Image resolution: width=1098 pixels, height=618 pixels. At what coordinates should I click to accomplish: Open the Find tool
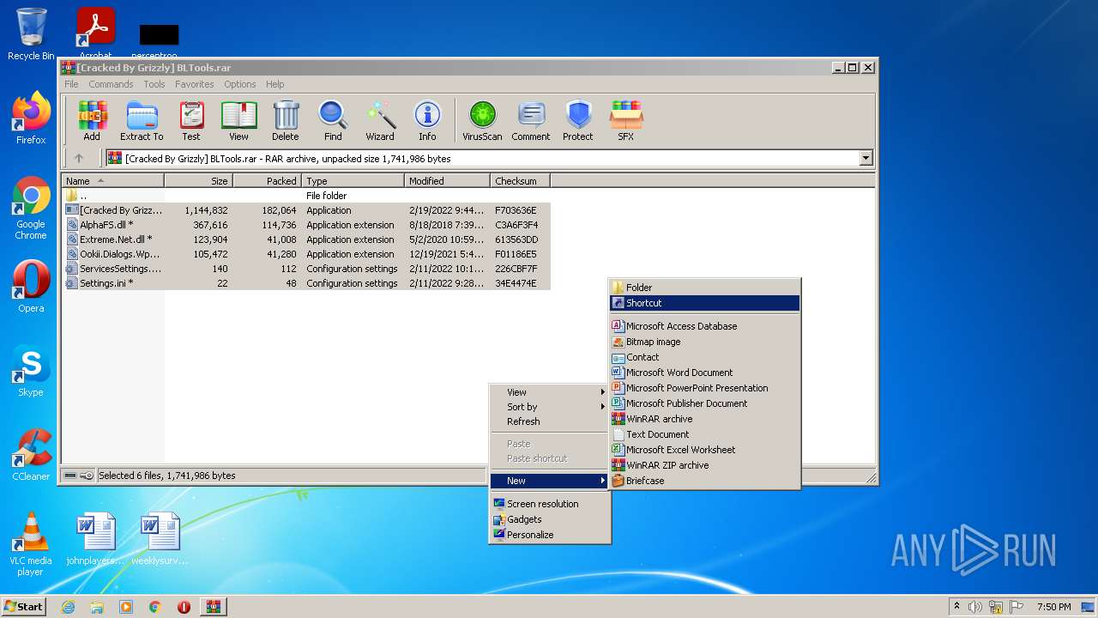pyautogui.click(x=333, y=120)
